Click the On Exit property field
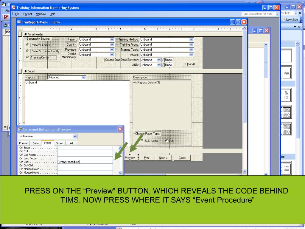Viewport: 305px width, 229px height. click(85, 151)
